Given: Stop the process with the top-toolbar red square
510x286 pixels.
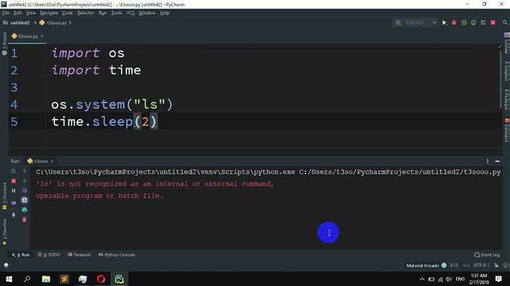Looking at the screenshot, I should point(493,22).
